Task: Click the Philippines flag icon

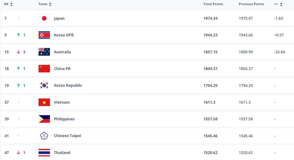Action: tap(44, 119)
